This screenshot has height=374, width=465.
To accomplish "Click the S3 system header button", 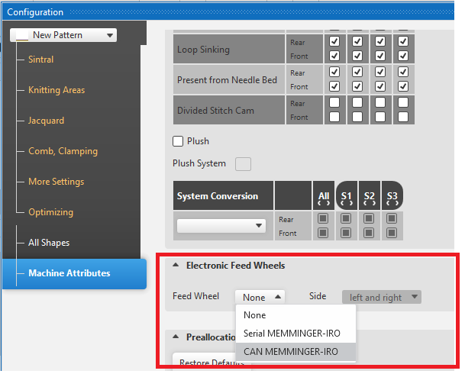I will 392,197.
